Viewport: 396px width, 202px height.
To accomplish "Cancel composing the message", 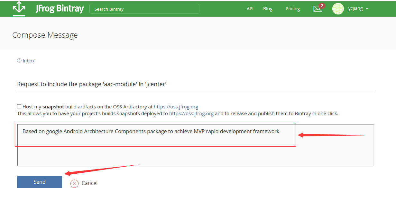I will [x=89, y=183].
